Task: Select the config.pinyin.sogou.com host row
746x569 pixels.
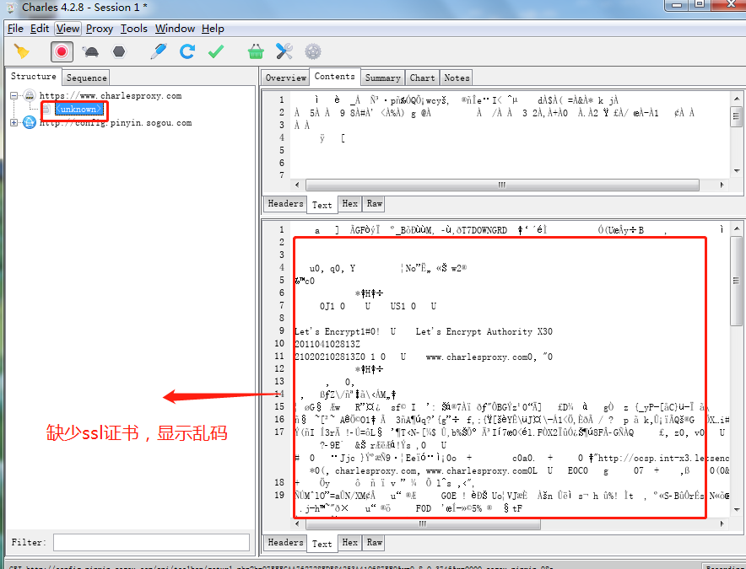Action: (x=116, y=122)
